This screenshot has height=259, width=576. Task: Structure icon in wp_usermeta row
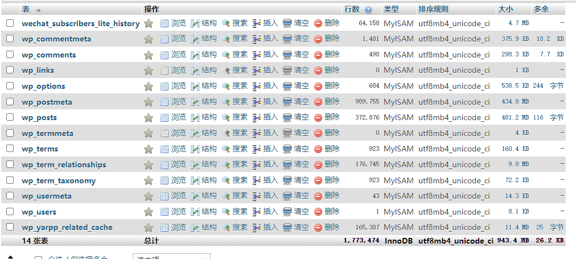point(195,196)
